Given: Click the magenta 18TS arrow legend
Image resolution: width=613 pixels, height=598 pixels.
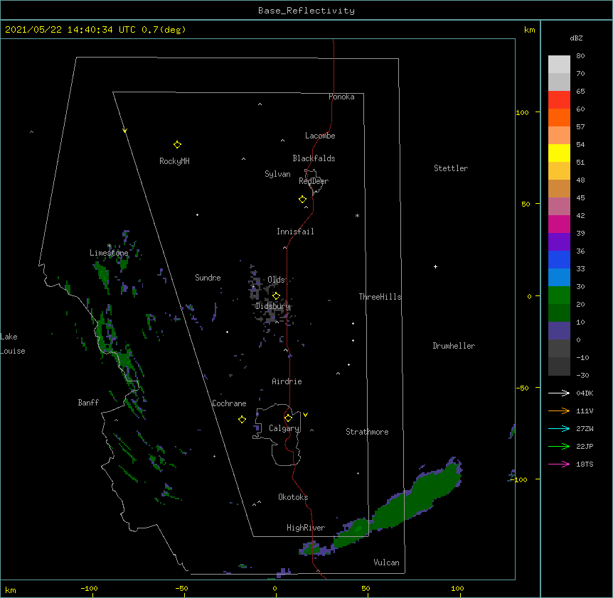Looking at the screenshot, I should pos(559,464).
